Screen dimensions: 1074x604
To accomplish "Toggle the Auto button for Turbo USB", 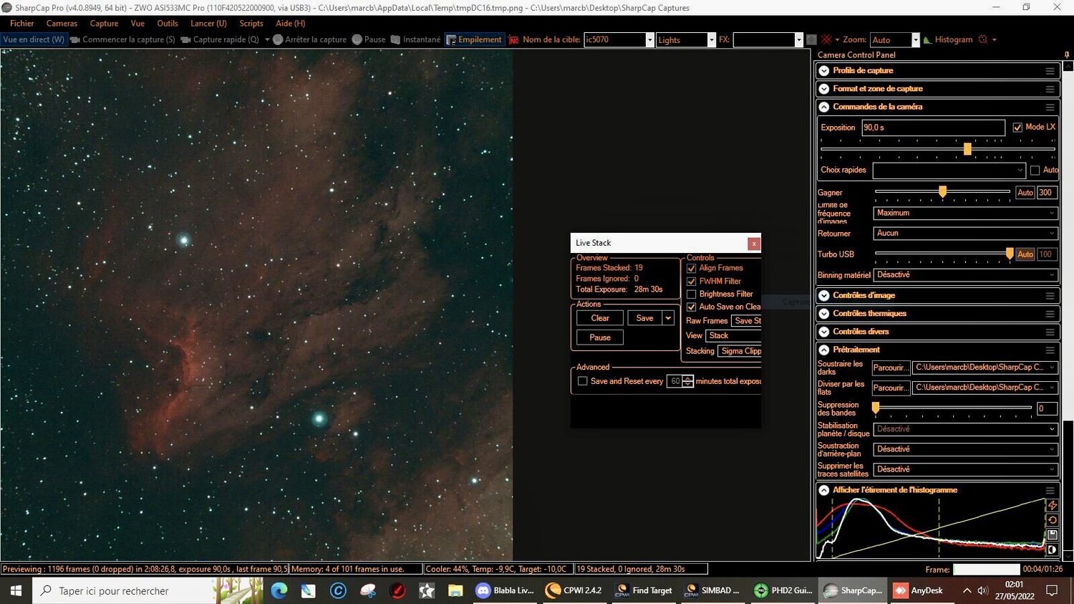I will point(1025,254).
